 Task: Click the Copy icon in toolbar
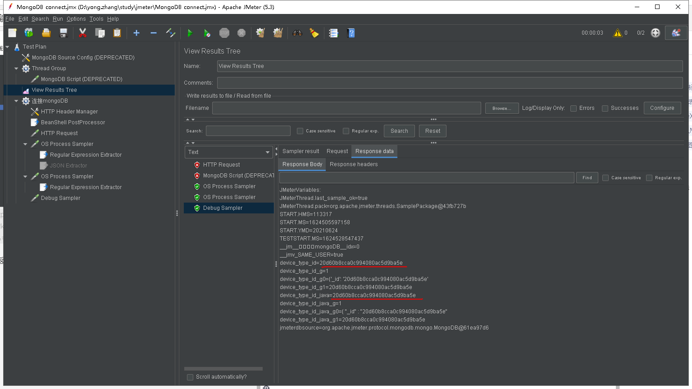click(x=100, y=33)
